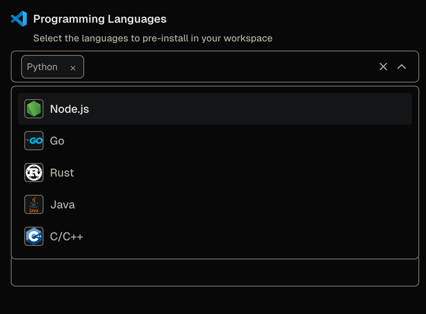The width and height of the screenshot is (426, 314).
Task: Click the Node.js hexagon icon
Action: pos(34,109)
